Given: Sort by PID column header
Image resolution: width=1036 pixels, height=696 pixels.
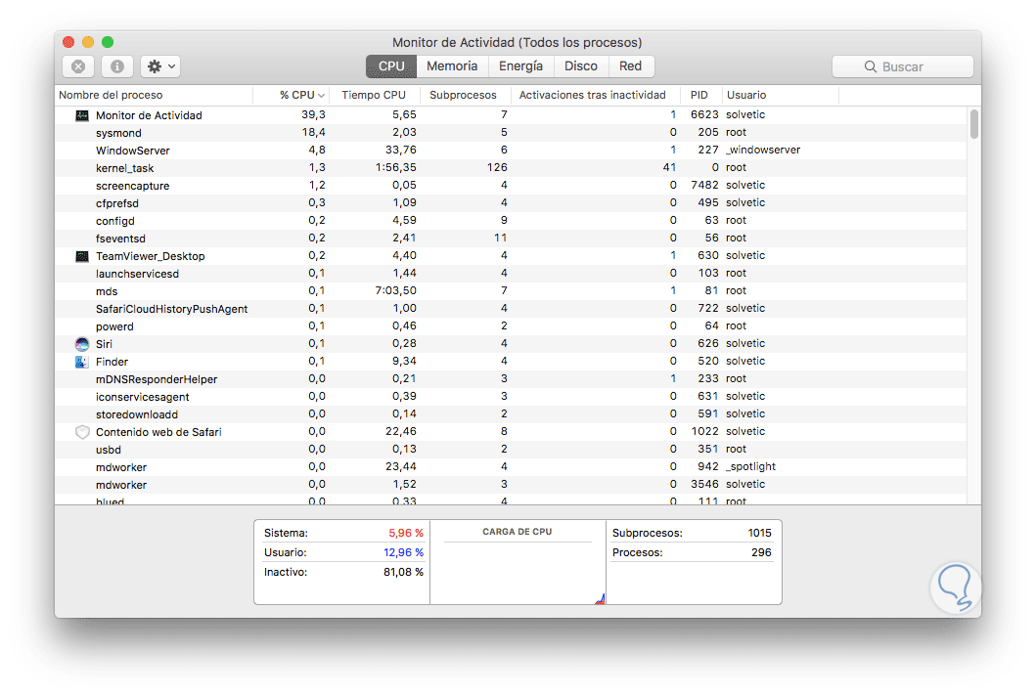Looking at the screenshot, I should coord(699,95).
